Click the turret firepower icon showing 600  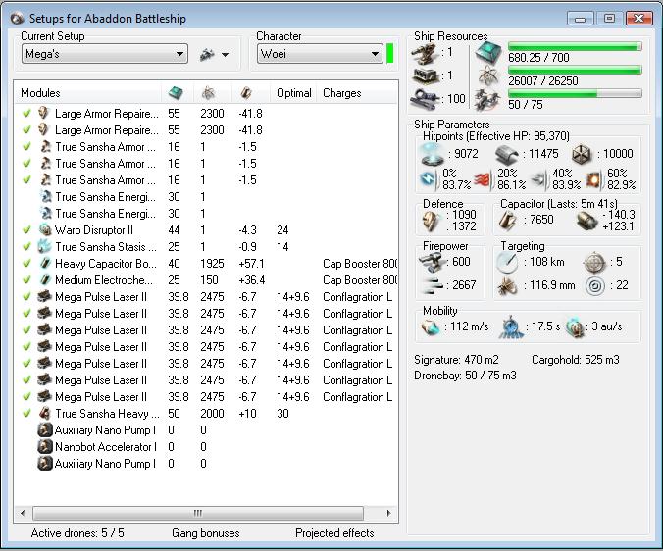432,263
